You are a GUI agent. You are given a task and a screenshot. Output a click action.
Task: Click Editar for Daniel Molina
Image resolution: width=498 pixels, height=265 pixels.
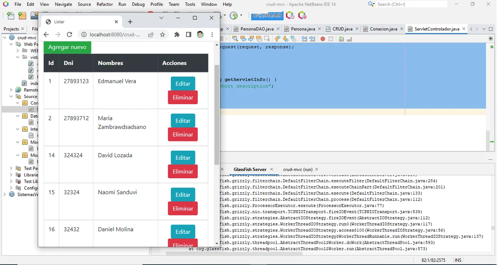pos(183,232)
